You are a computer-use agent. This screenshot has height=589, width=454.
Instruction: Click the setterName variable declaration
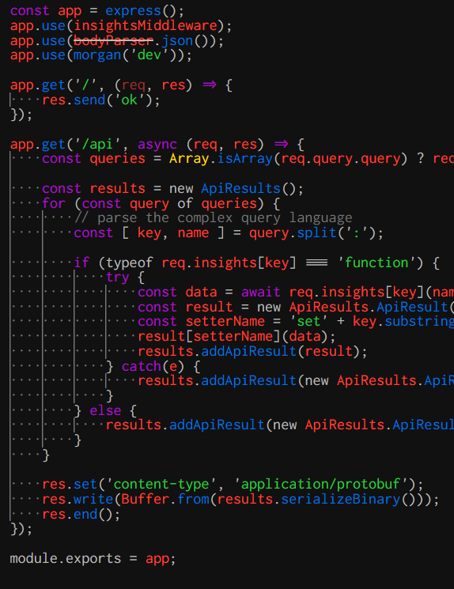[x=225, y=322]
